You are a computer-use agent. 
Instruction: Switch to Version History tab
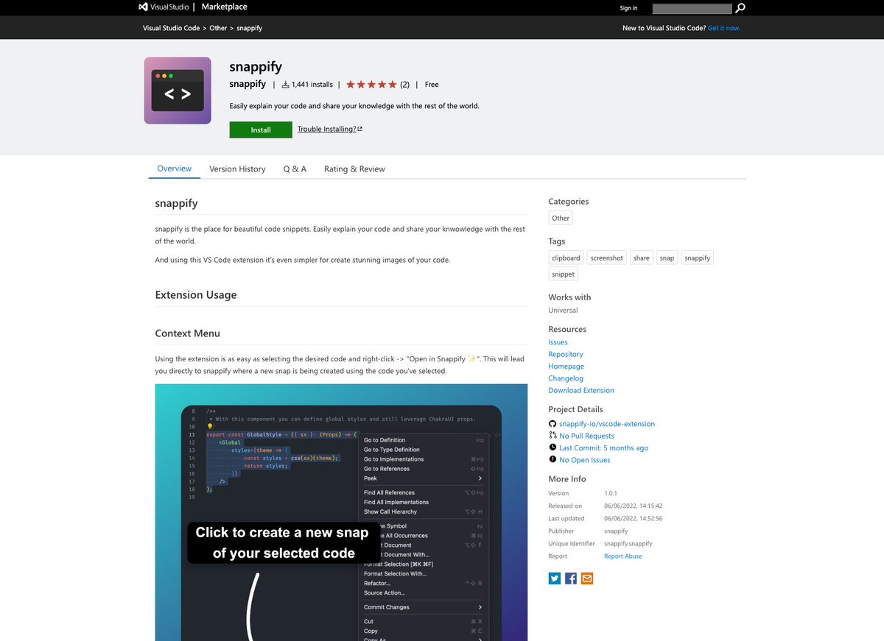tap(237, 169)
